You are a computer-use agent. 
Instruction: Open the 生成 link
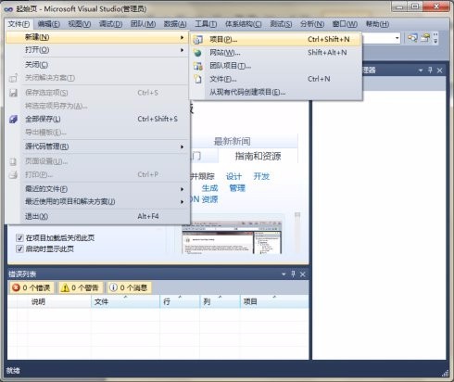(209, 188)
